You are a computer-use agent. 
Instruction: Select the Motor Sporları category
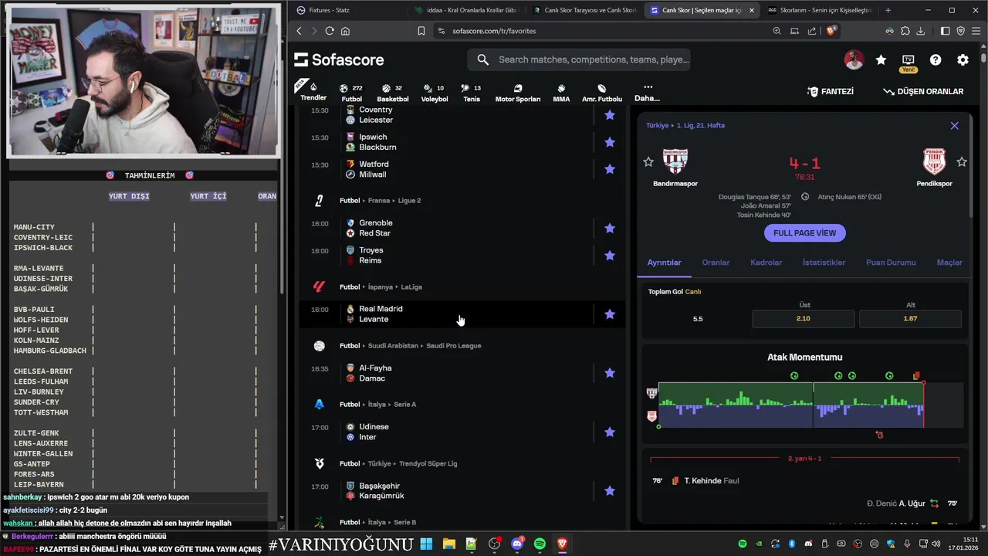[x=517, y=93]
